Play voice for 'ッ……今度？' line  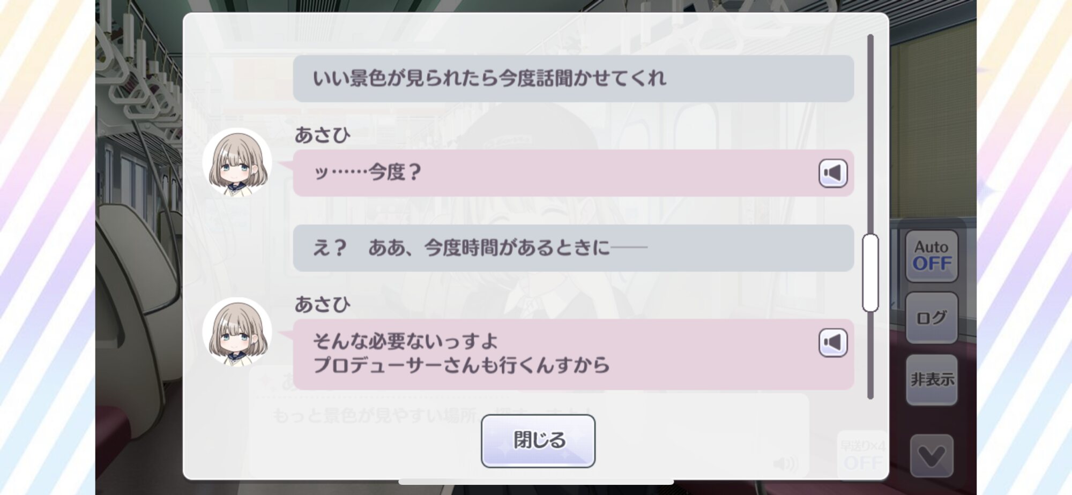(832, 173)
